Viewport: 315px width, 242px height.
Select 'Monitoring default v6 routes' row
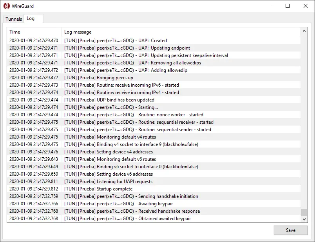(x=154, y=159)
